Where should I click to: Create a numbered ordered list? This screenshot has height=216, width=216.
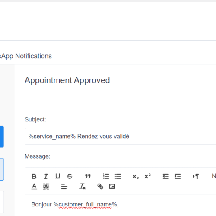106,176
